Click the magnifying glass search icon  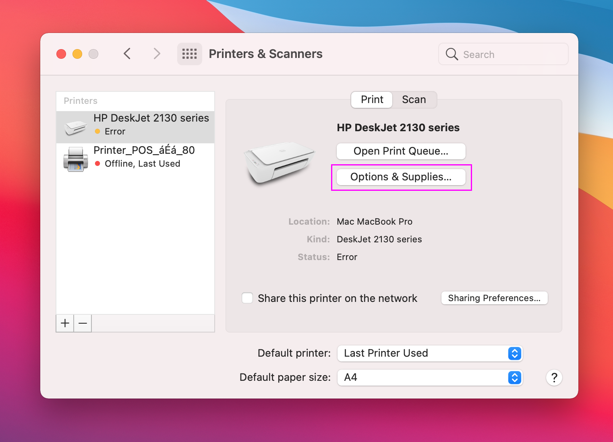click(452, 54)
